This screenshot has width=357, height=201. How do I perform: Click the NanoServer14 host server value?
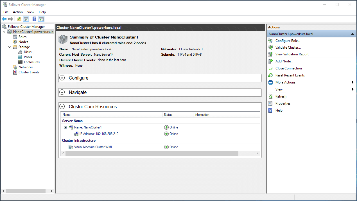(104, 55)
